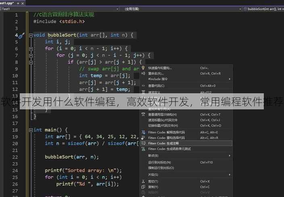Collapse the if block at line 8
284x197 pixels.
point(31,62)
